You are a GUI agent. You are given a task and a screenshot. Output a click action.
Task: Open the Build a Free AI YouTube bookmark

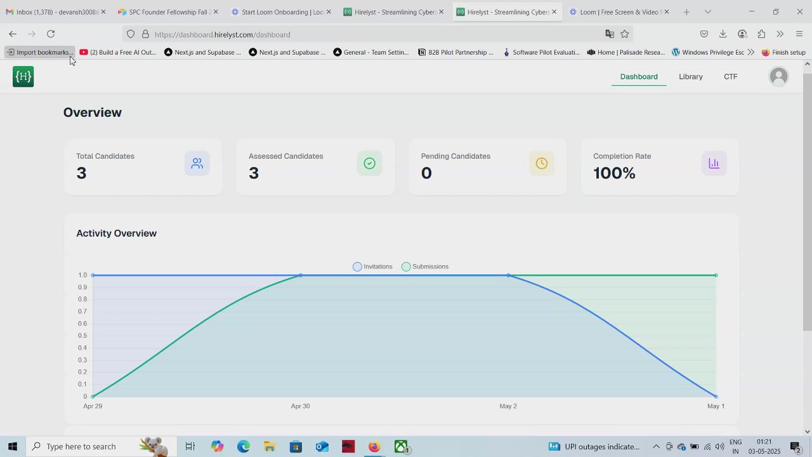(x=118, y=52)
